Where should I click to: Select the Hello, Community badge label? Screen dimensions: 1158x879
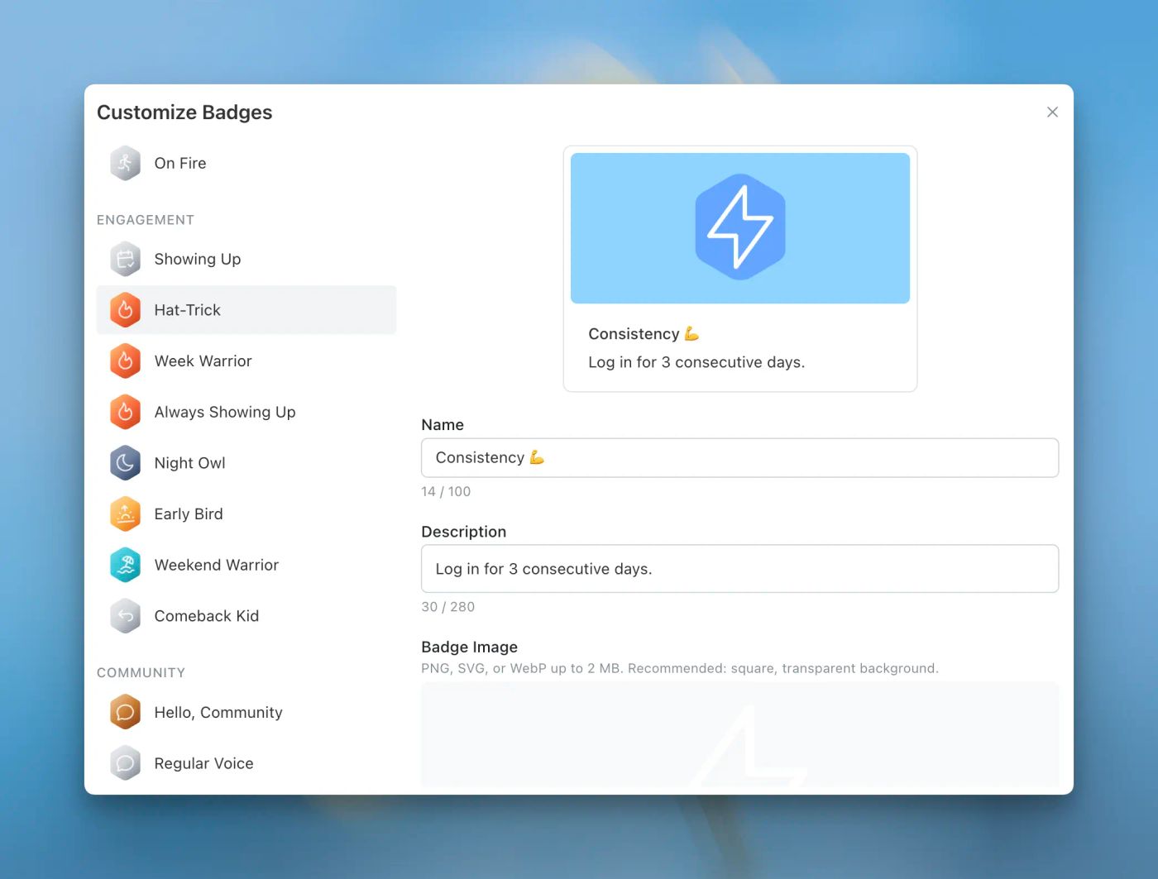[x=218, y=712]
